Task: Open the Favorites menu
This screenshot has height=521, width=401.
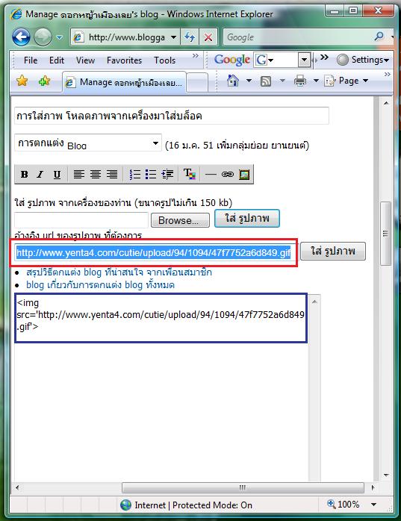Action: [124, 60]
